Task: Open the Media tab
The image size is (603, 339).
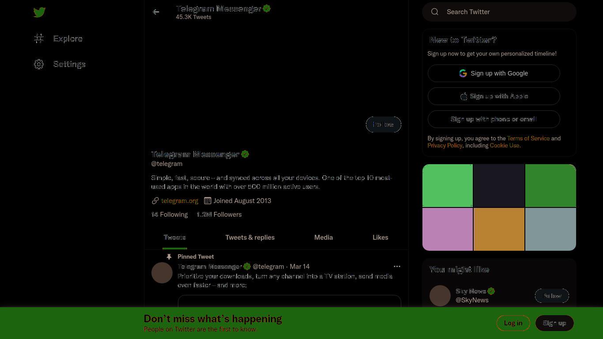Action: pyautogui.click(x=324, y=237)
